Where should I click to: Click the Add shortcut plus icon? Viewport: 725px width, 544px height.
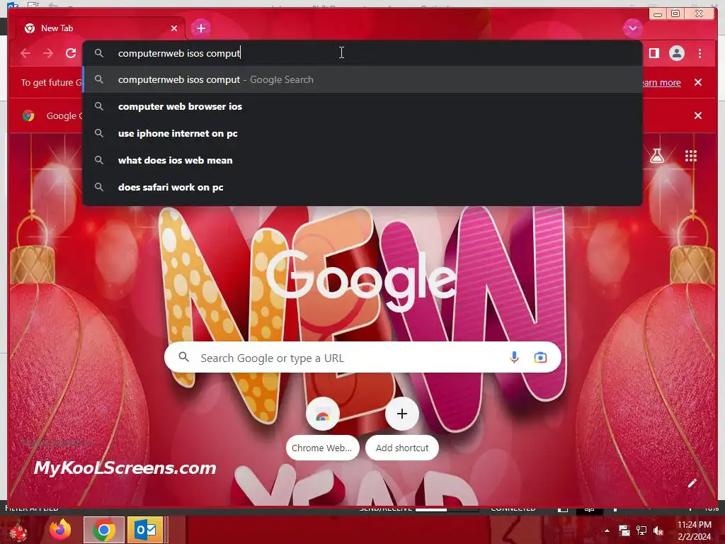(402, 414)
